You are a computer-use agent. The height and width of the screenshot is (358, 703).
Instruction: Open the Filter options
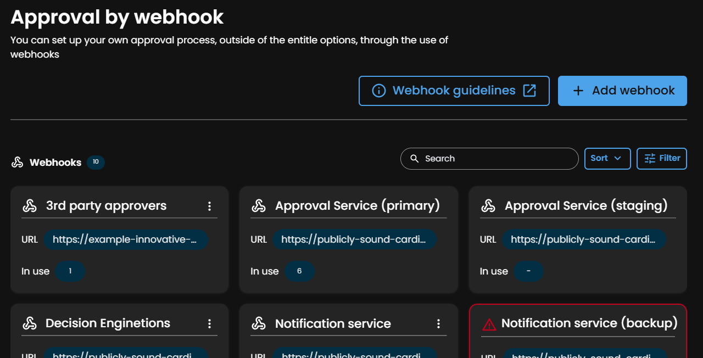click(662, 159)
